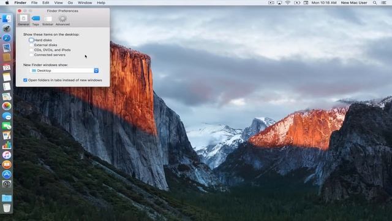Open the Apple menu
This screenshot has height=221, width=392.
[x=7, y=2]
